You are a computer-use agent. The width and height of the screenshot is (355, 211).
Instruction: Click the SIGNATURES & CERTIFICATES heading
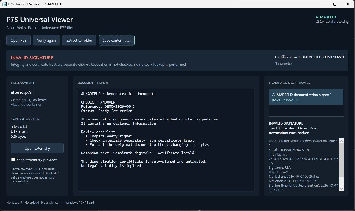pyautogui.click(x=289, y=83)
